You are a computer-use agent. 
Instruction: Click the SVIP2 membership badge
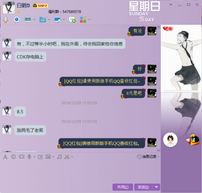tap(40, 5)
